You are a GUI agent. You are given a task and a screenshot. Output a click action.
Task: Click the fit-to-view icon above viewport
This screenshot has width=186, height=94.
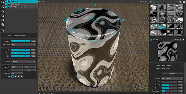click(47, 2)
